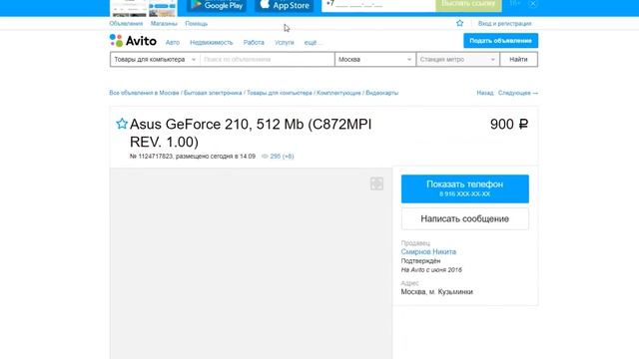Open seller Смирнов Никита profile
The width and height of the screenshot is (639, 359).
(x=428, y=252)
